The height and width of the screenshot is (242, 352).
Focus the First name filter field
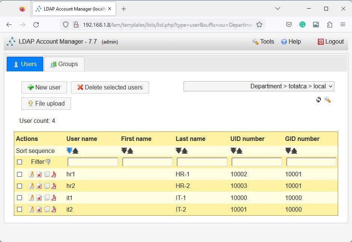coord(147,162)
